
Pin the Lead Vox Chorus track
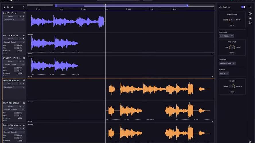pos(24,80)
